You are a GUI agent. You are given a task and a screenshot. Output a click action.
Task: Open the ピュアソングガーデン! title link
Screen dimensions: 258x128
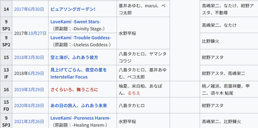73,9
